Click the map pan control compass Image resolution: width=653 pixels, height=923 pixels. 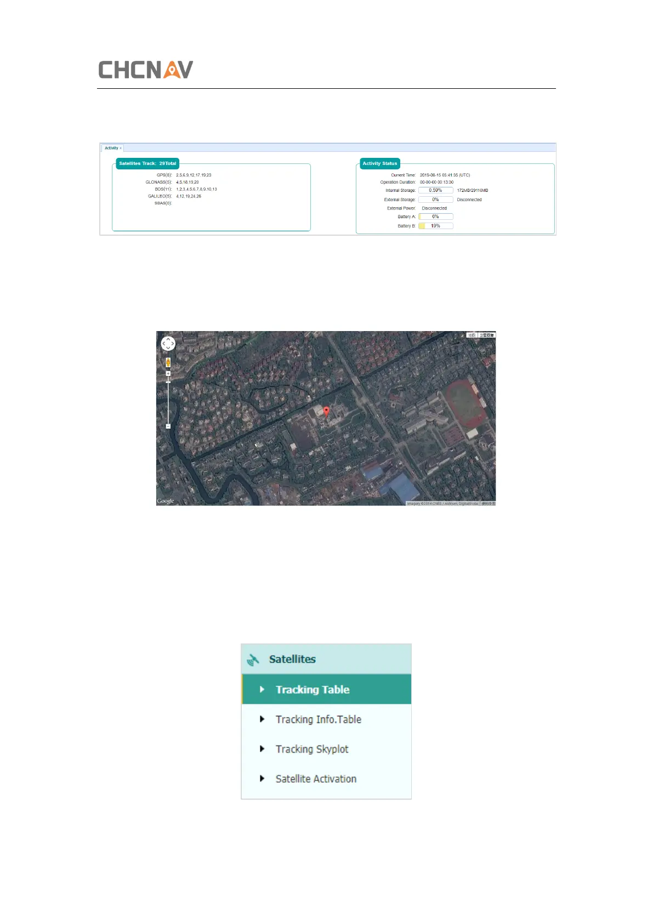(x=168, y=344)
